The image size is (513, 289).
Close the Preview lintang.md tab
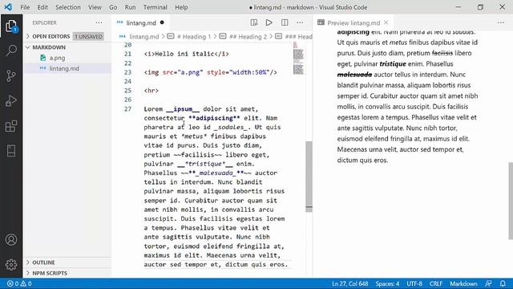point(386,22)
